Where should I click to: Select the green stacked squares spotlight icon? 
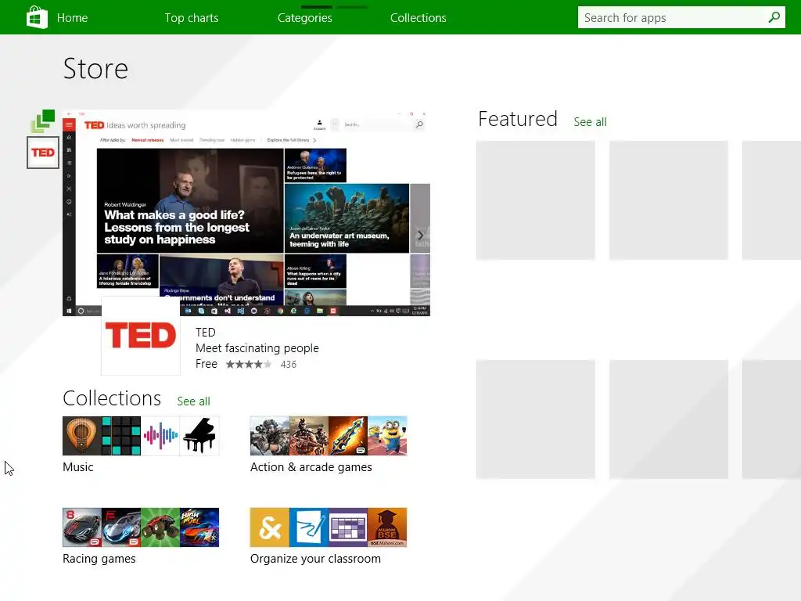pos(43,121)
